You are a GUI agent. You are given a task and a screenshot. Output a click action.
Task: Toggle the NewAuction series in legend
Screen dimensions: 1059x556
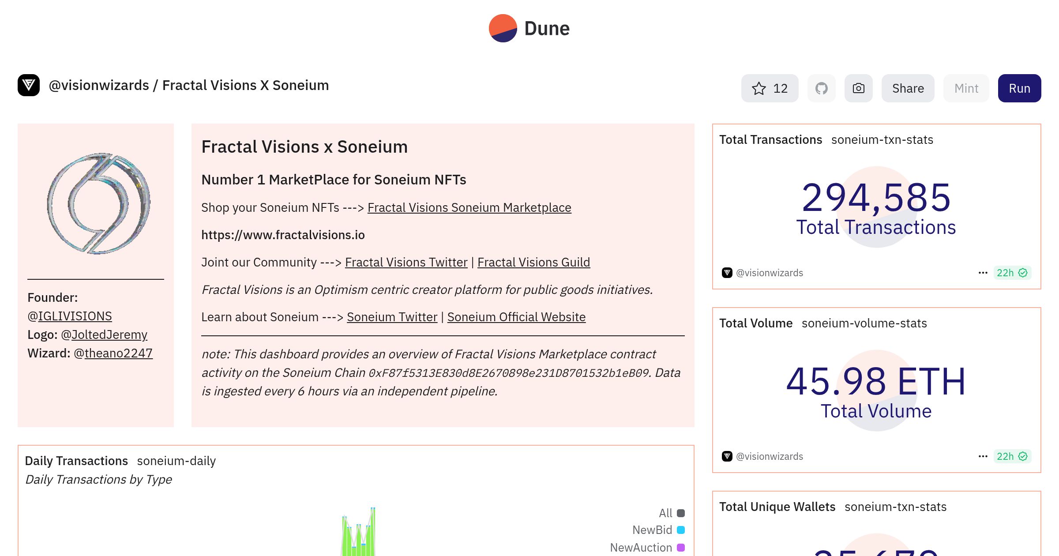tap(647, 548)
